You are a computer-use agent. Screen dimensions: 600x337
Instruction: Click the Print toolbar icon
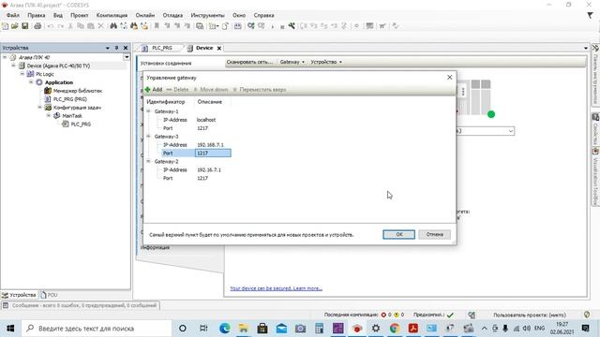(x=37, y=26)
